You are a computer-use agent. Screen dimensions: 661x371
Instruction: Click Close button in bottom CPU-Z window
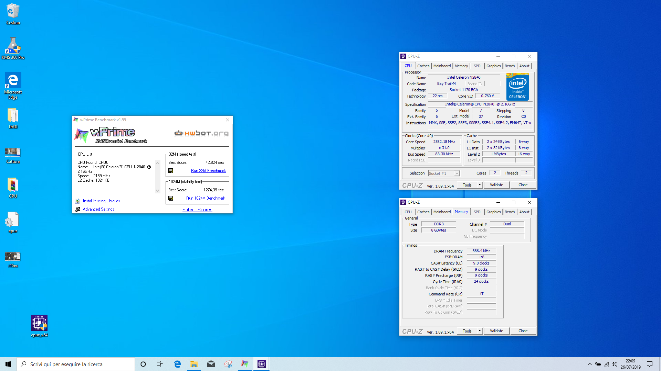click(523, 331)
